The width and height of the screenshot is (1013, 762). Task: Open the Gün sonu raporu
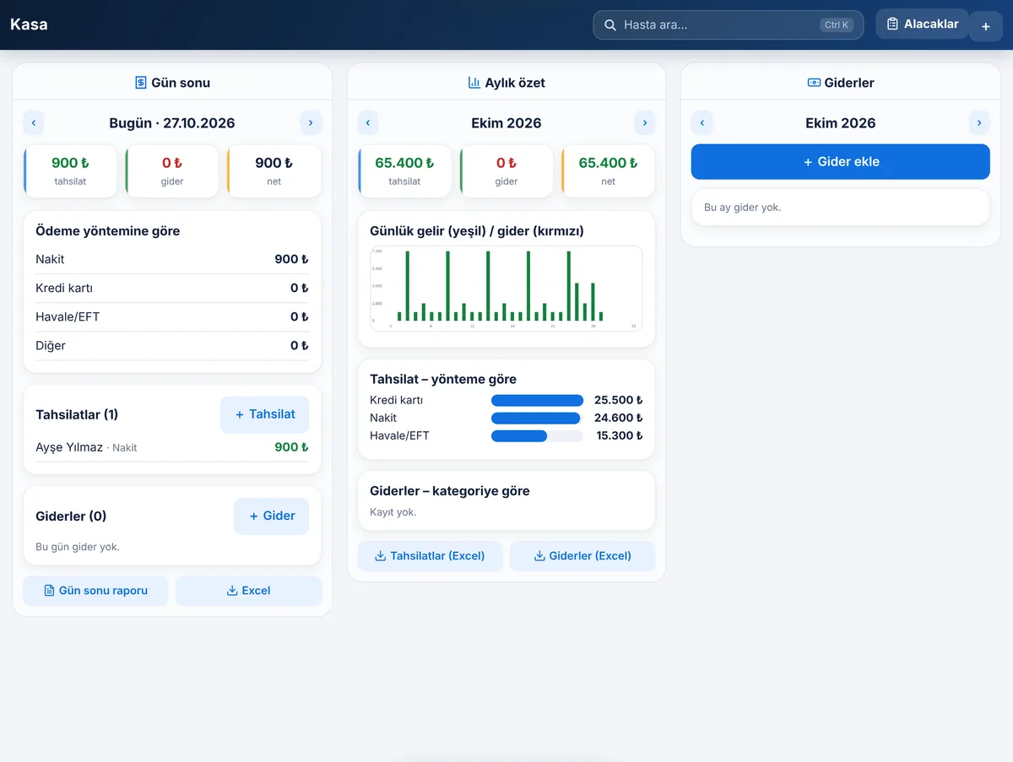95,591
